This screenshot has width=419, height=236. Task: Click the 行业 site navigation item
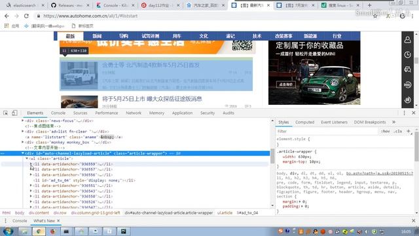(x=337, y=36)
